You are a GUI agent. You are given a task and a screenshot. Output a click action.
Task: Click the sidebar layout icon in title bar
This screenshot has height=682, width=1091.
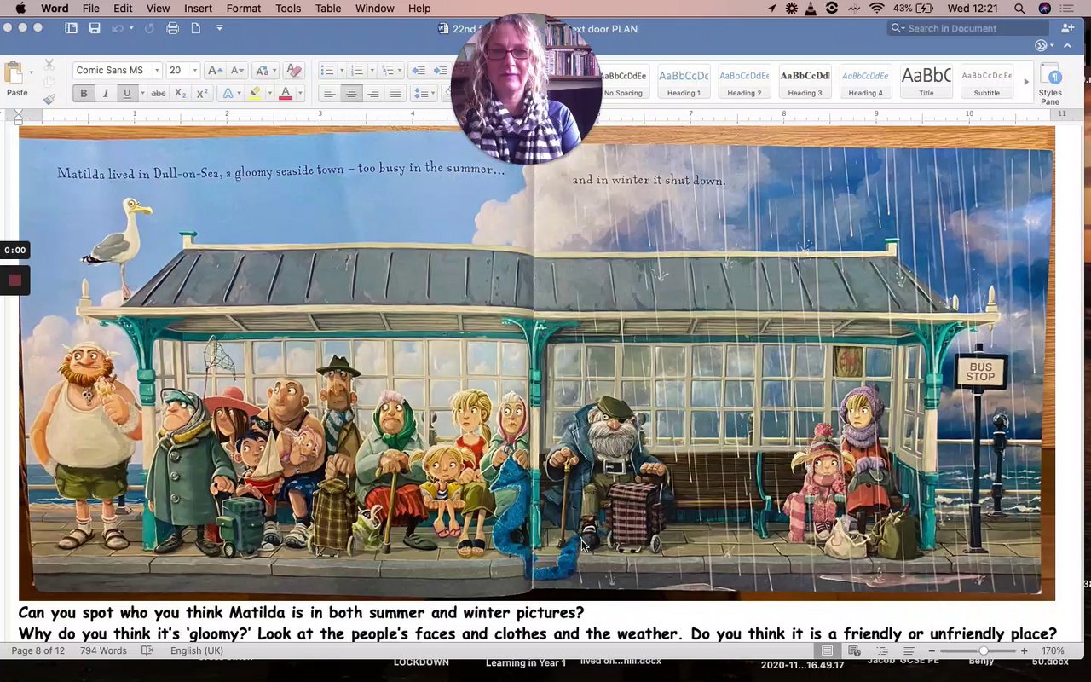tap(72, 28)
